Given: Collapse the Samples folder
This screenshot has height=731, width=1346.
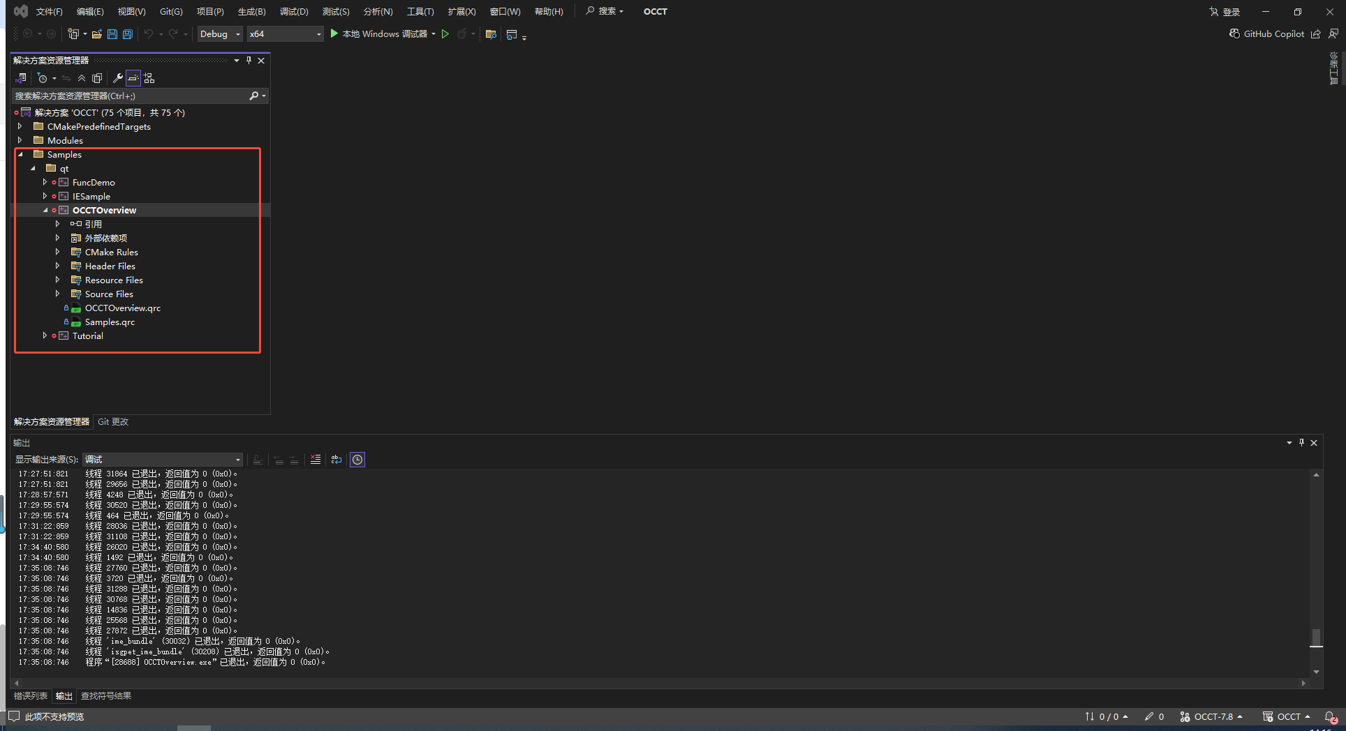Looking at the screenshot, I should pyautogui.click(x=20, y=154).
